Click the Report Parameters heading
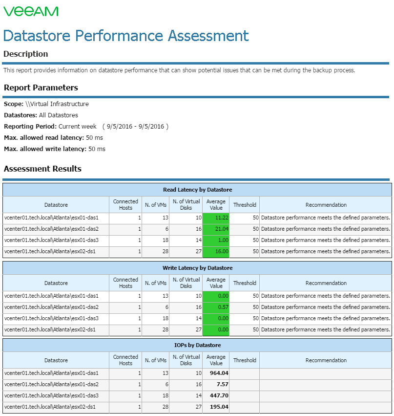The height and width of the screenshot is (416, 394). (x=41, y=88)
